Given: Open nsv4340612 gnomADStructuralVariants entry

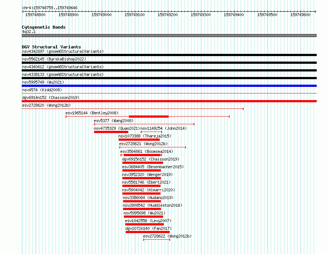Looking at the screenshot, I should [63, 67].
